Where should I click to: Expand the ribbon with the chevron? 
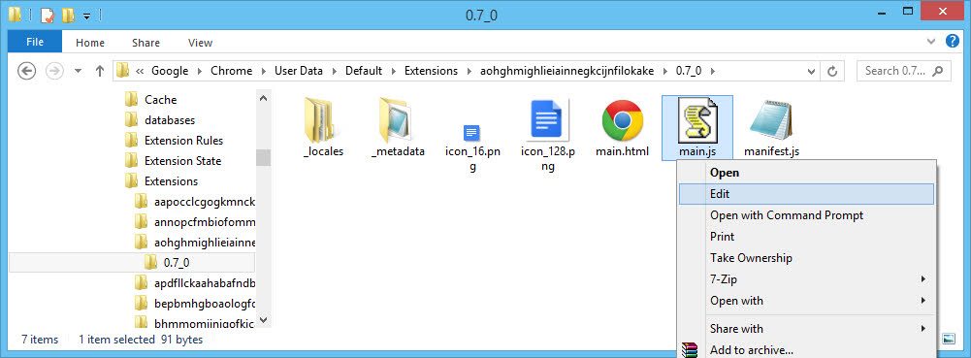[931, 42]
